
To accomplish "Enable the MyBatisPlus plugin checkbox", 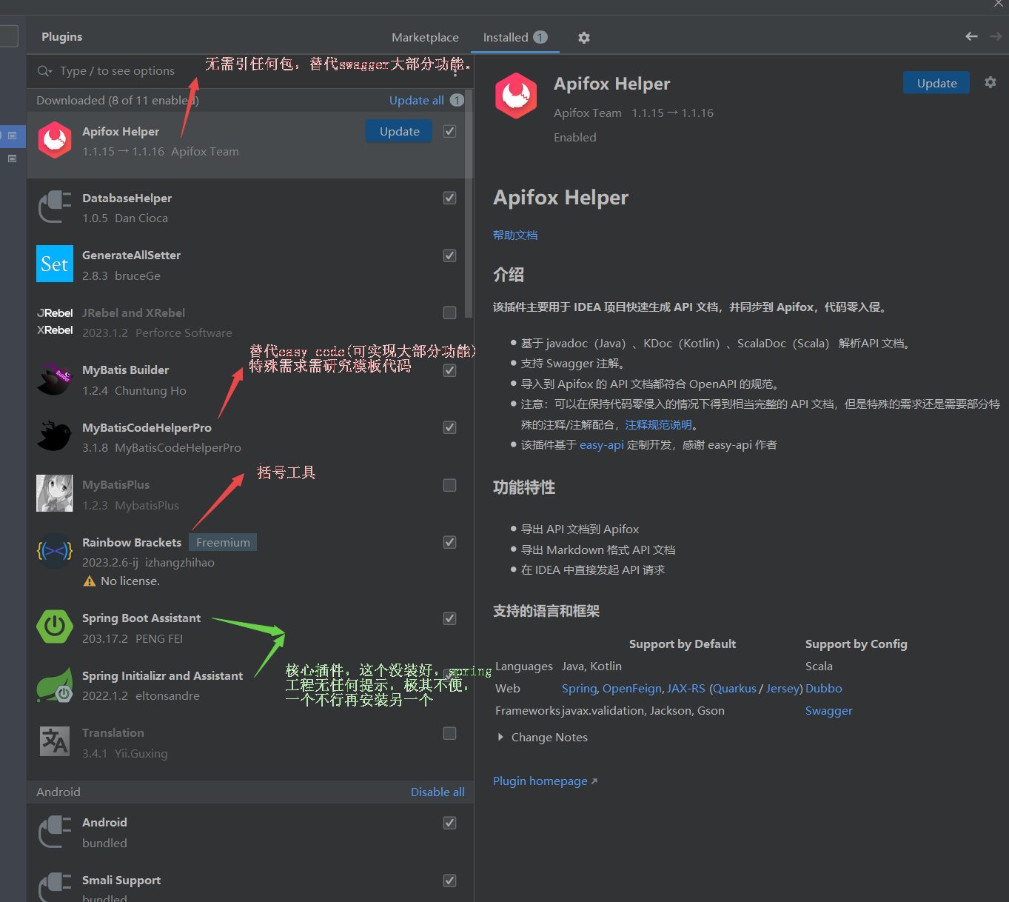I will tap(449, 485).
